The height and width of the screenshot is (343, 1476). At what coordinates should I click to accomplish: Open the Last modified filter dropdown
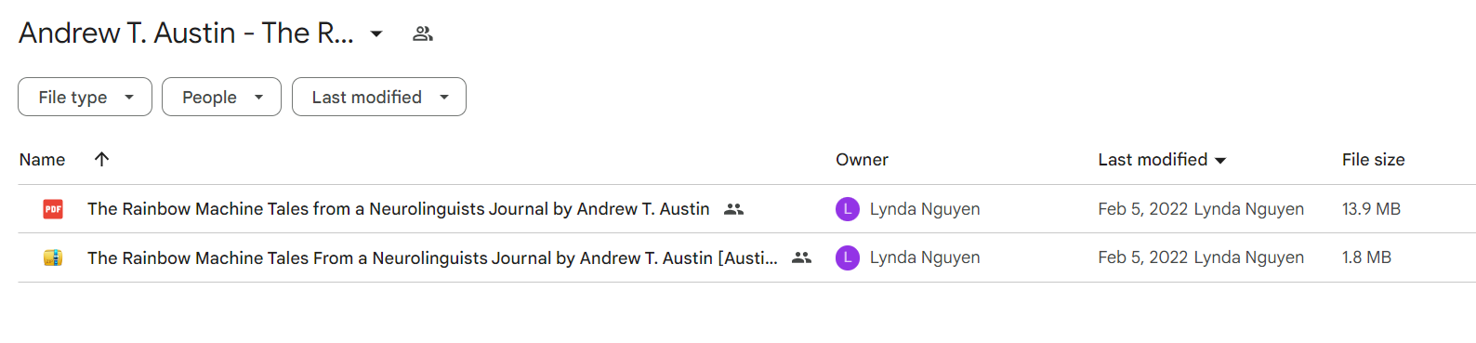tap(378, 97)
